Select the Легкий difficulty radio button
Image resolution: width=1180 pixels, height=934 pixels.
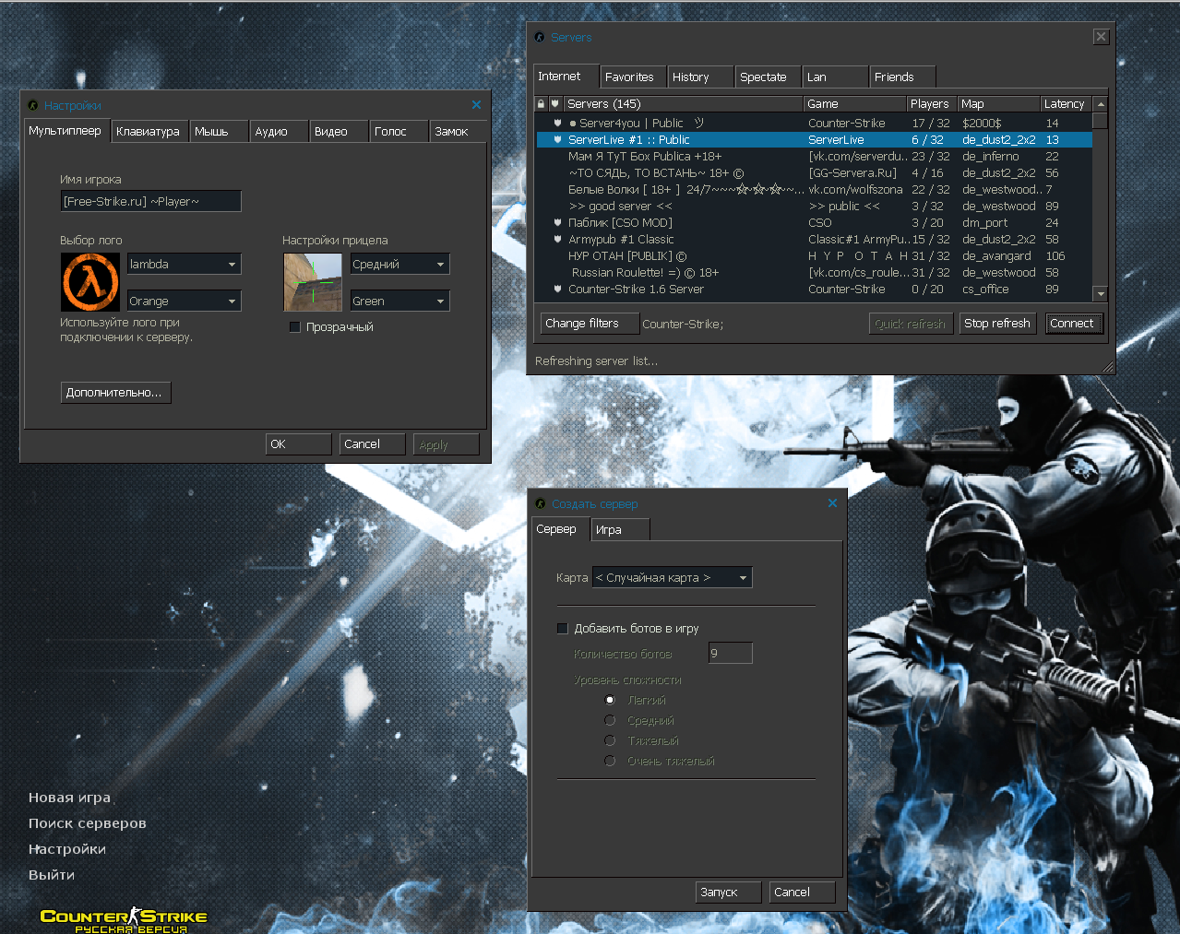tap(610, 700)
